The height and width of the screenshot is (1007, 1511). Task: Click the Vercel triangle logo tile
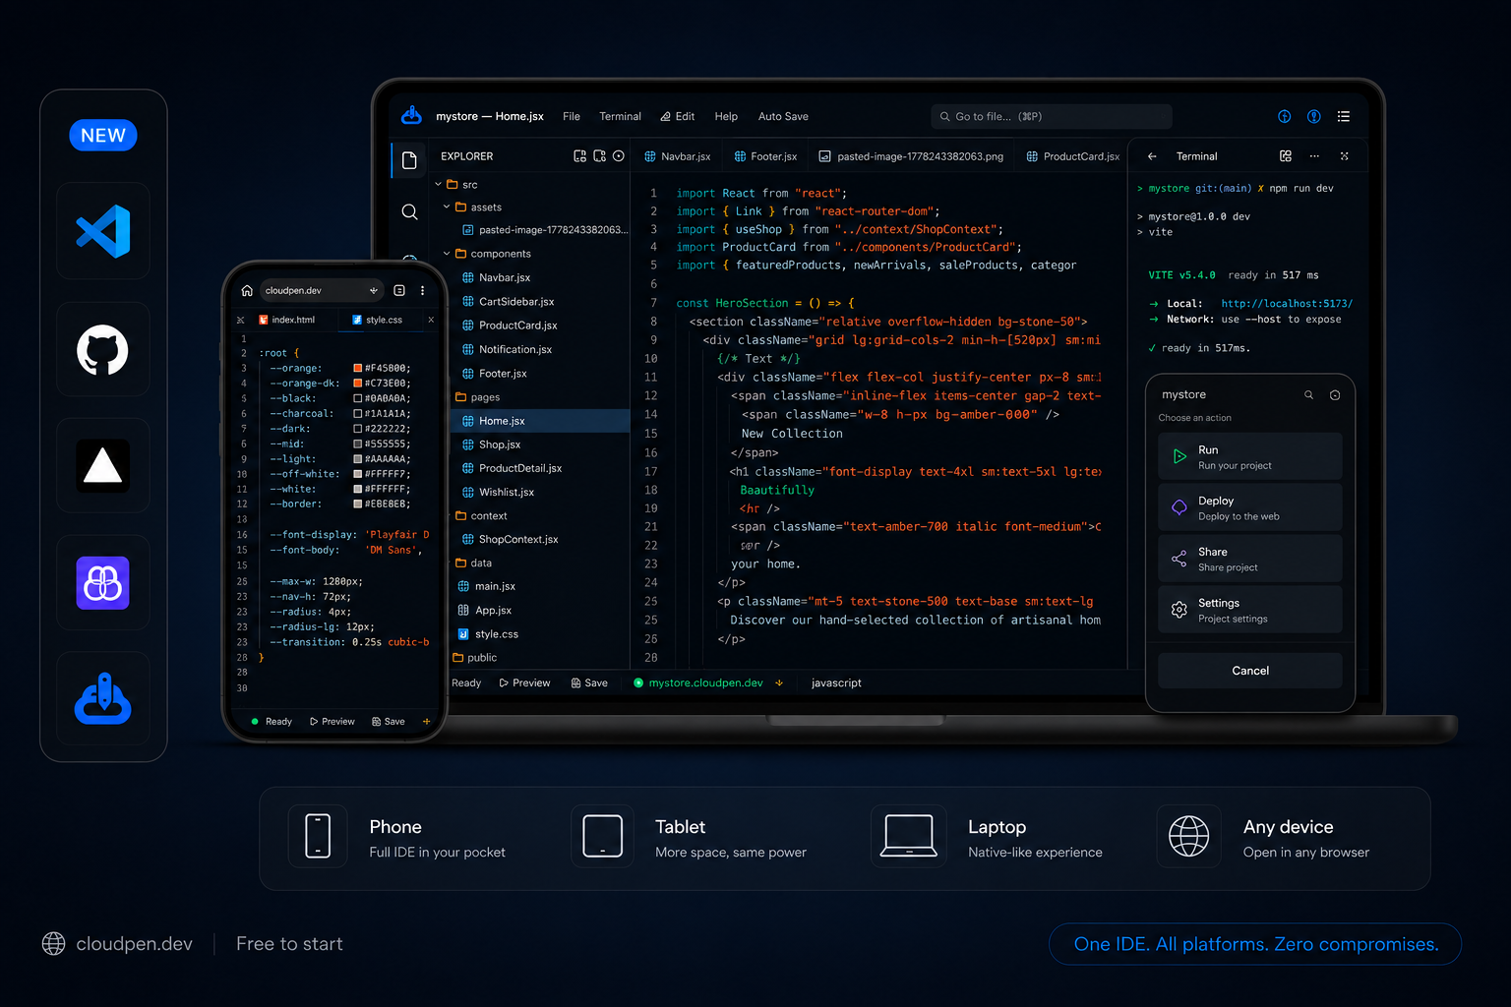pyautogui.click(x=103, y=466)
